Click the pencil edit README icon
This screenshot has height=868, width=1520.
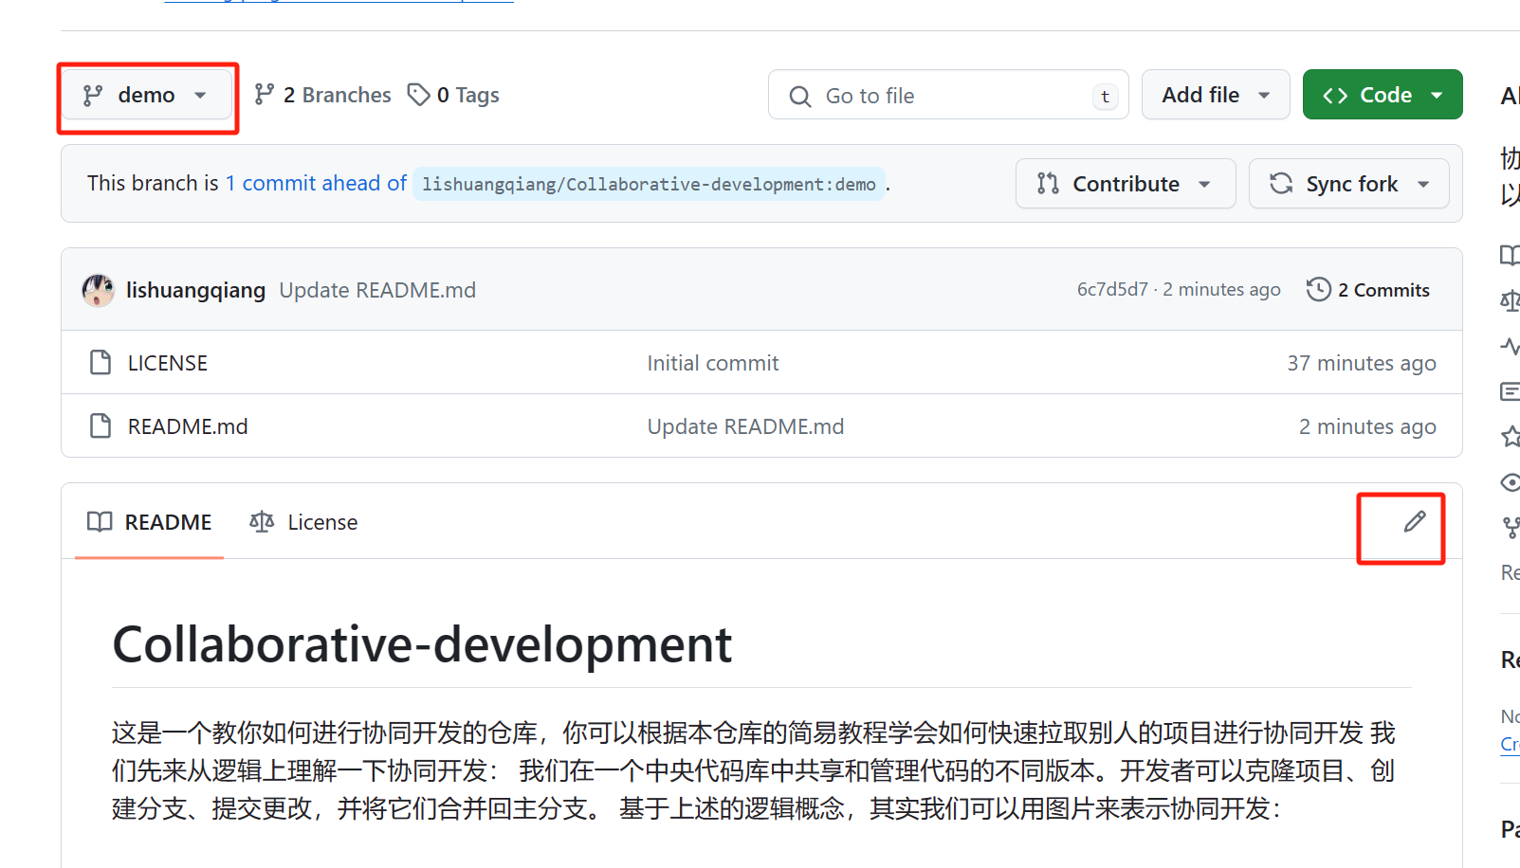coord(1414,522)
